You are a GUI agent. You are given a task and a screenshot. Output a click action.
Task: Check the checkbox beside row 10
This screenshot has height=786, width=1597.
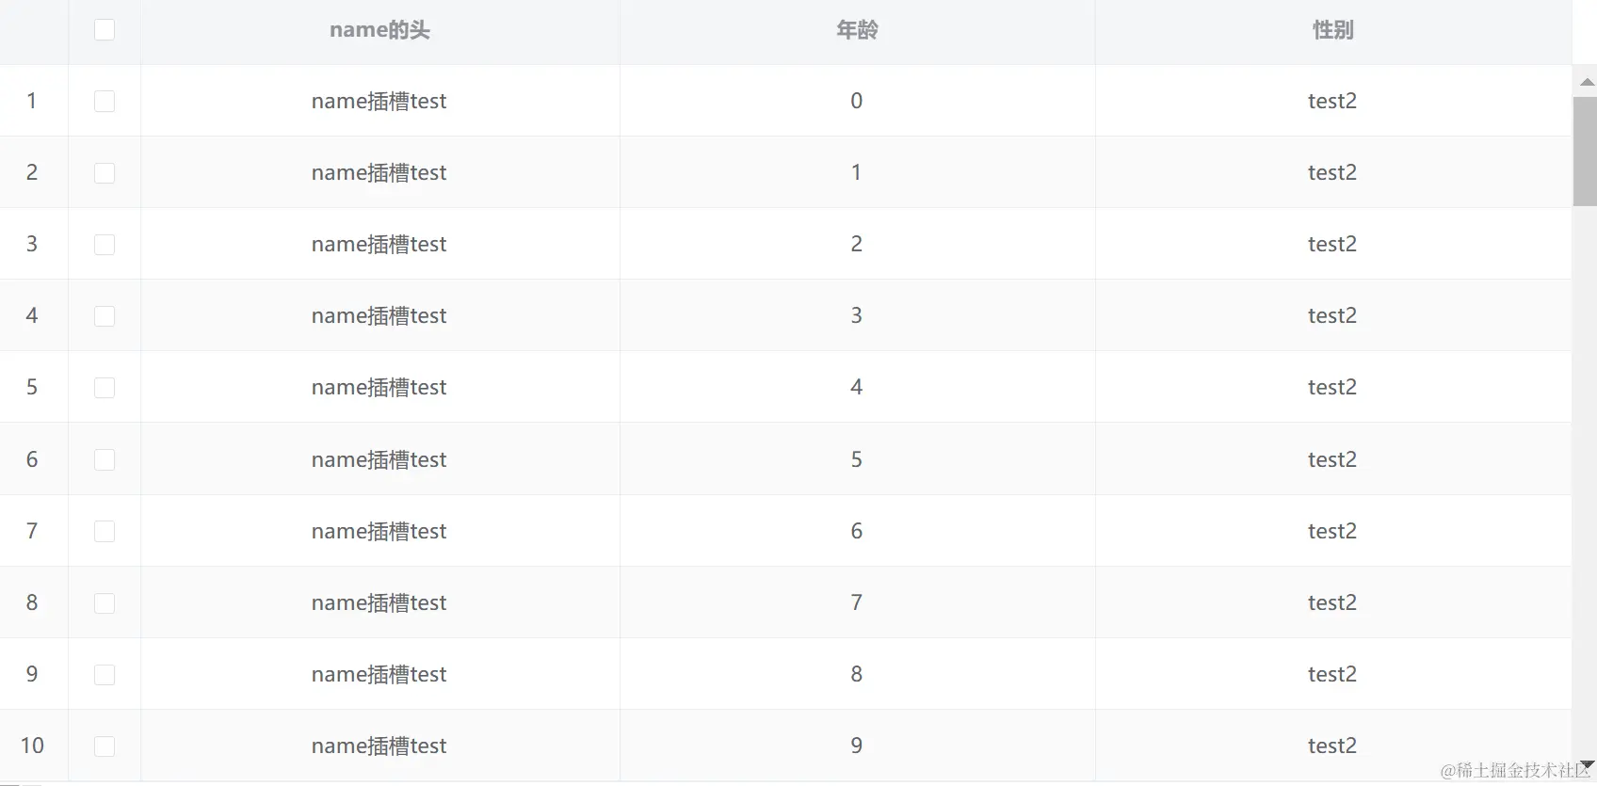point(105,746)
